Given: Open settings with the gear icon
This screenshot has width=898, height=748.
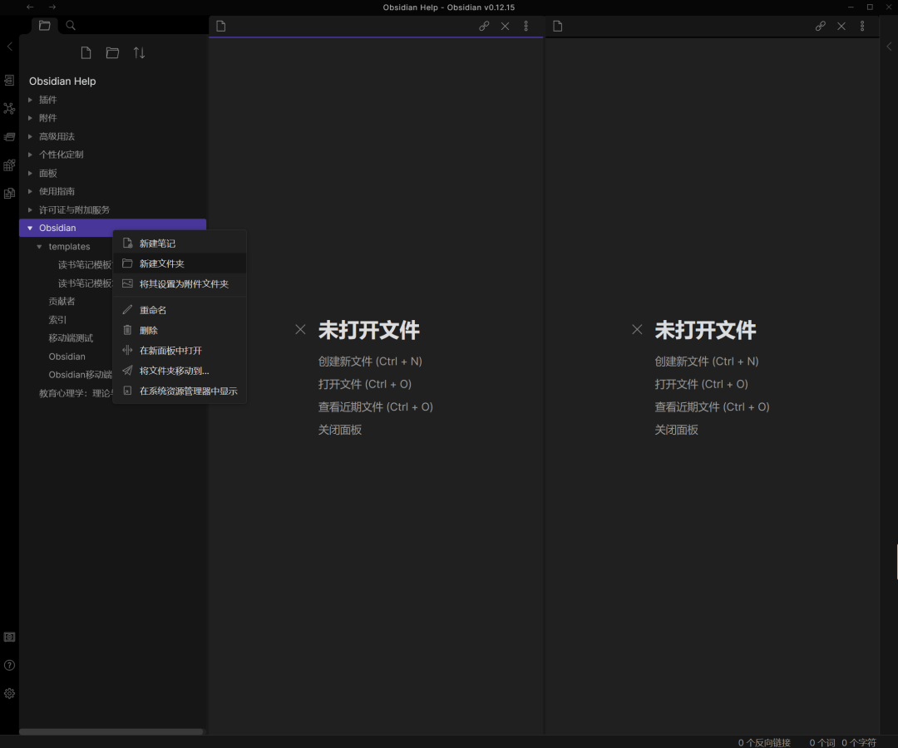Looking at the screenshot, I should pos(9,693).
